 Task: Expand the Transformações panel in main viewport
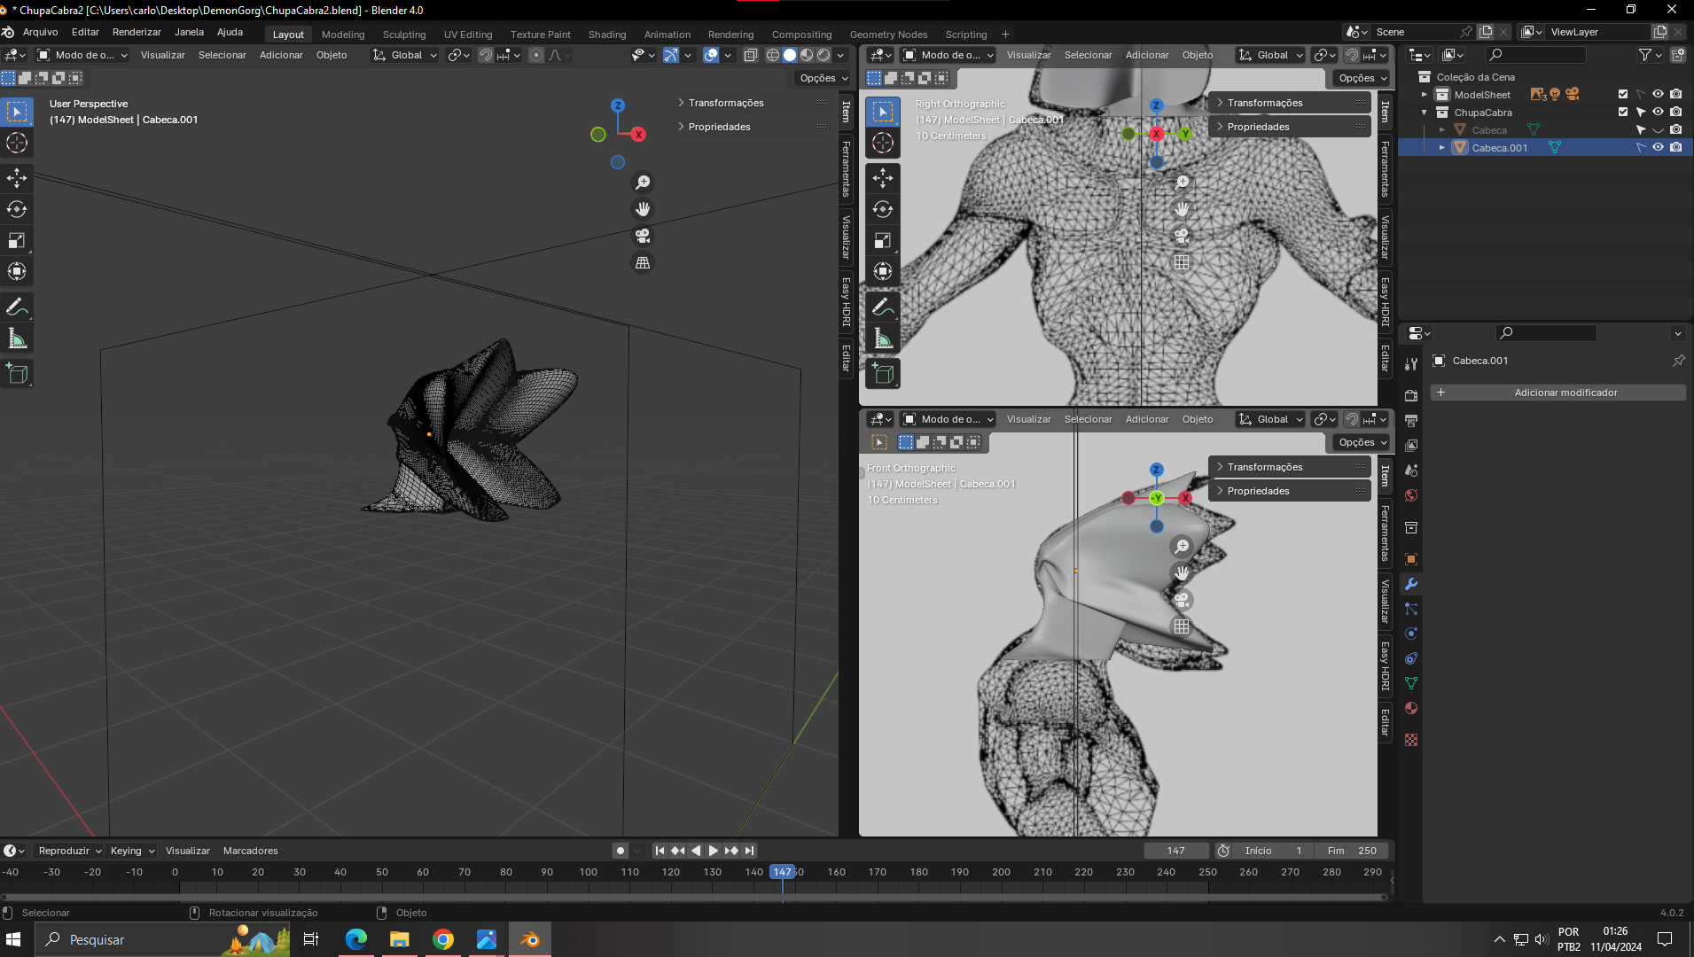[725, 103]
